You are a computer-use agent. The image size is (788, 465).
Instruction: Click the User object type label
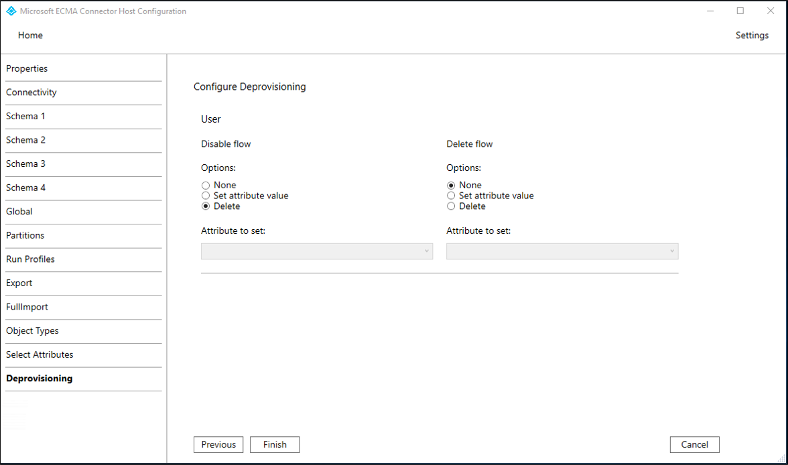coord(211,119)
